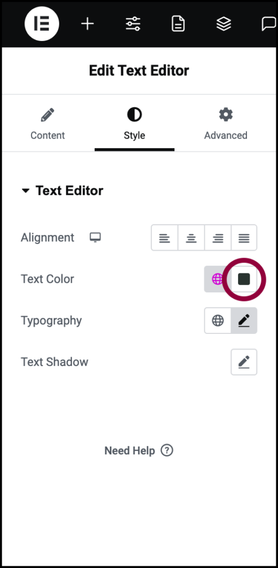Edit Text Shadow settings
The image size is (278, 568).
pos(244,362)
